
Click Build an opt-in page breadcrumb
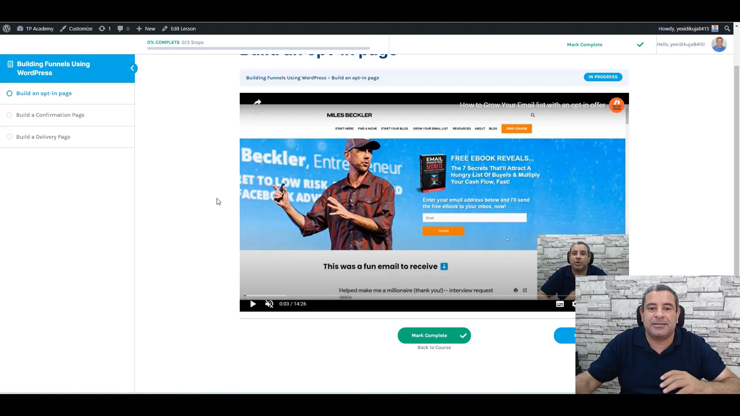click(355, 78)
